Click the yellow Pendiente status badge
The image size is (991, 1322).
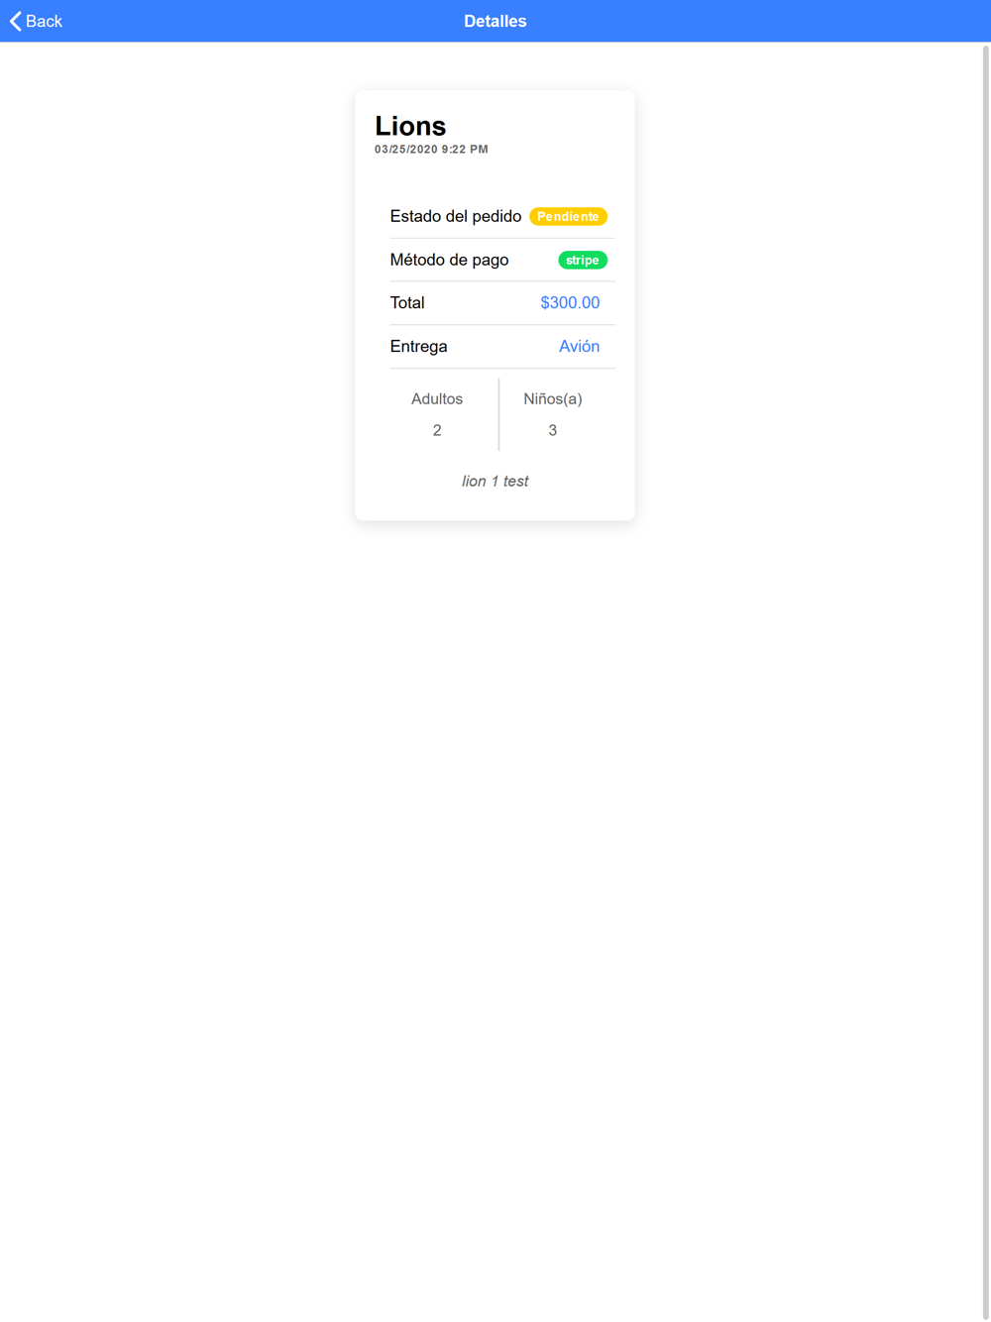[568, 216]
